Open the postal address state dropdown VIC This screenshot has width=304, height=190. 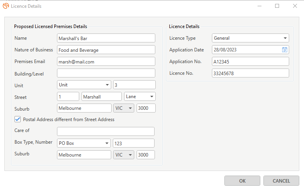point(124,155)
